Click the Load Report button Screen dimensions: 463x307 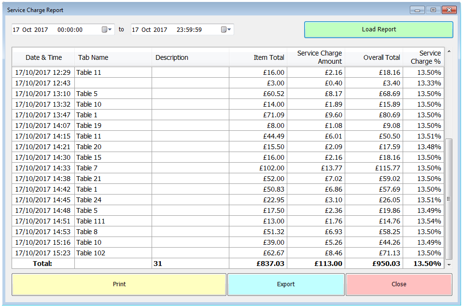tap(379, 29)
